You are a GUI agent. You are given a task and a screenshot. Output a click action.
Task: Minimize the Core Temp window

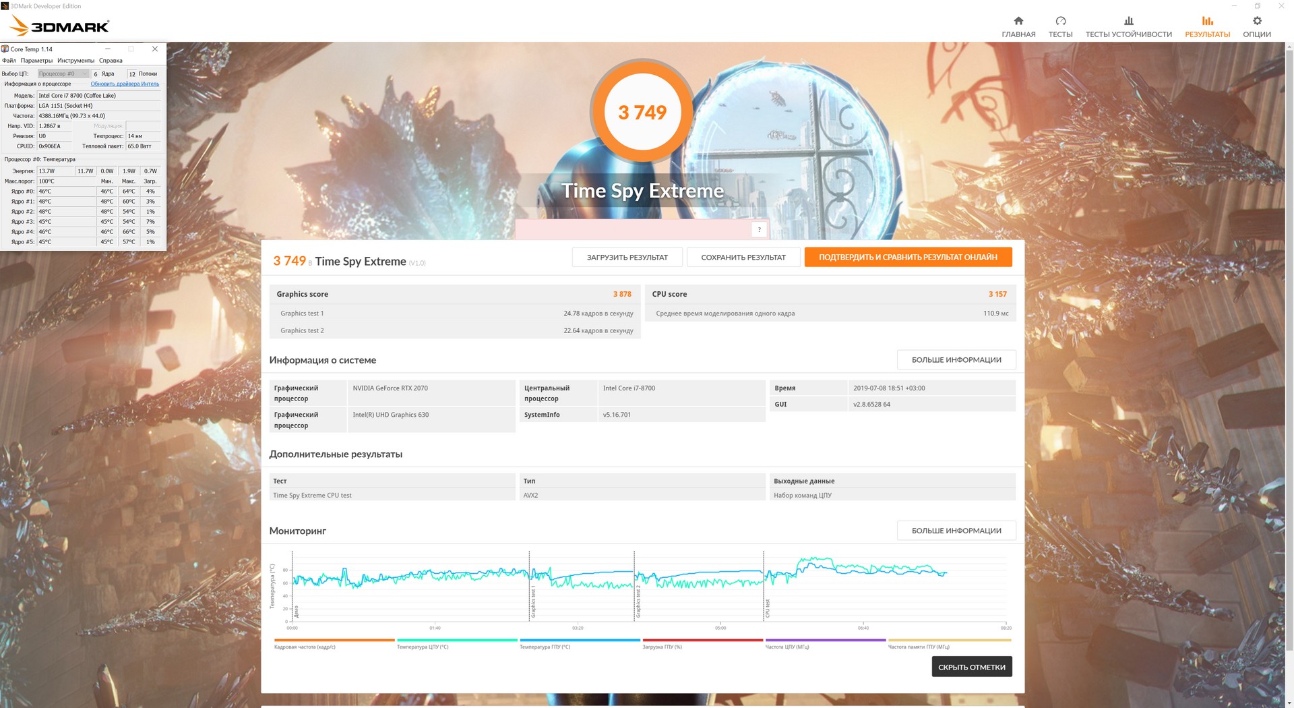(108, 49)
